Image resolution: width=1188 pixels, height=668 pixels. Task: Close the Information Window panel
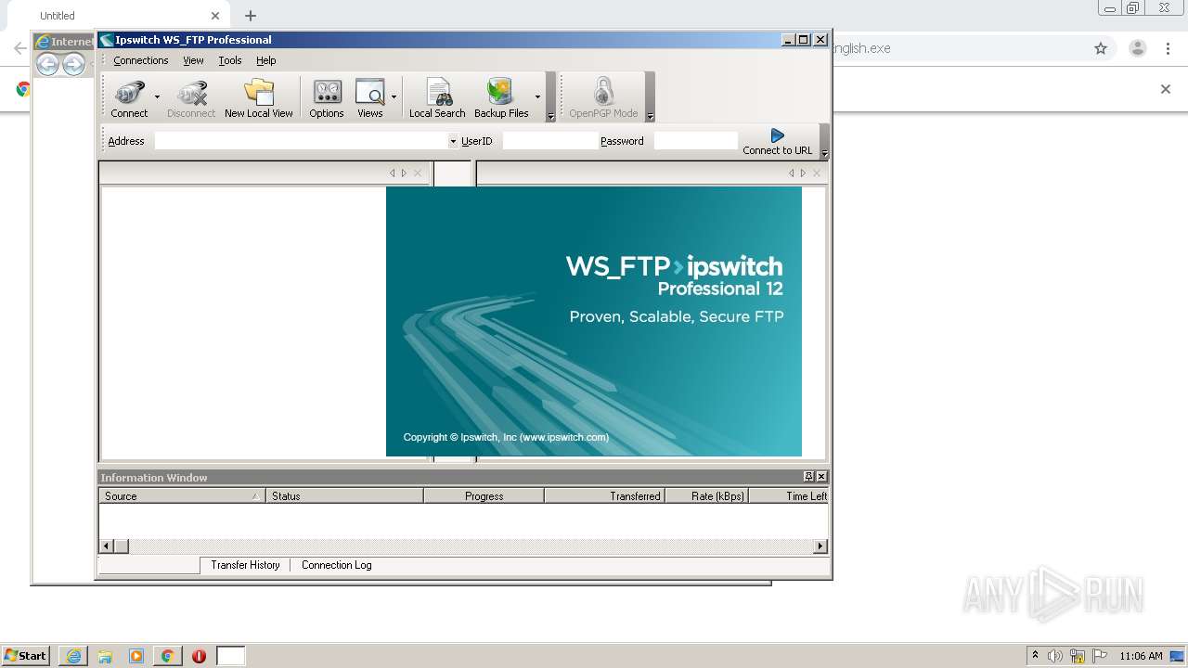[820, 477]
